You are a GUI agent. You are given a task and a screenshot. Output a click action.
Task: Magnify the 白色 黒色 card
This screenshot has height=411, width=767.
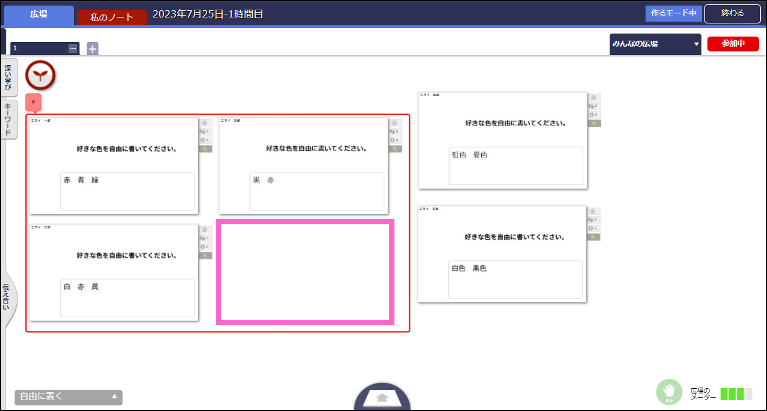[x=593, y=237]
